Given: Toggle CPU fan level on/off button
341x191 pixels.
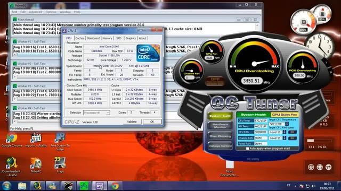Looking at the screenshot, I should (x=292, y=132).
